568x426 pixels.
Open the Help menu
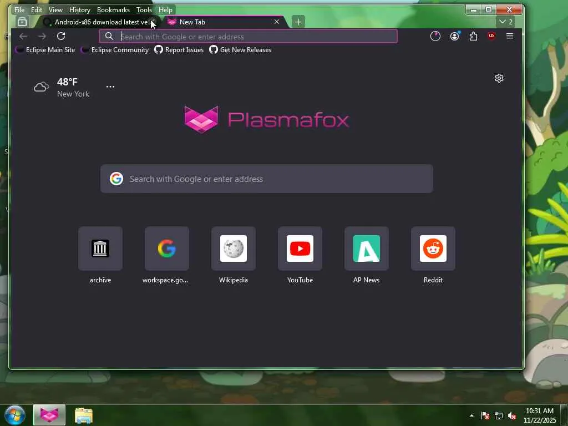pyautogui.click(x=165, y=10)
